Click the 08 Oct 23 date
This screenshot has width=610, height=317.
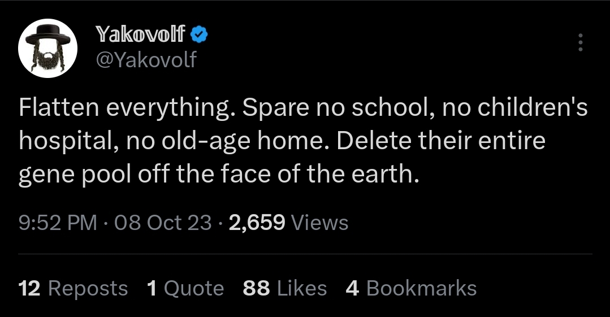pyautogui.click(x=163, y=223)
